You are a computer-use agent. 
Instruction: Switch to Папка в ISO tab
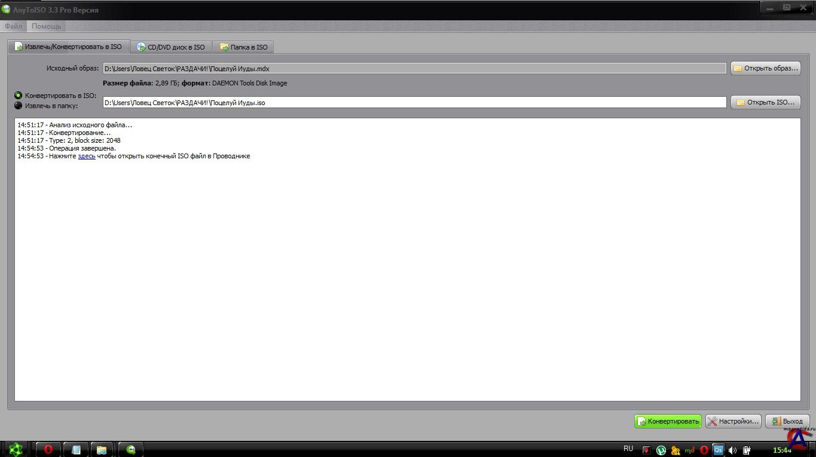click(x=244, y=47)
